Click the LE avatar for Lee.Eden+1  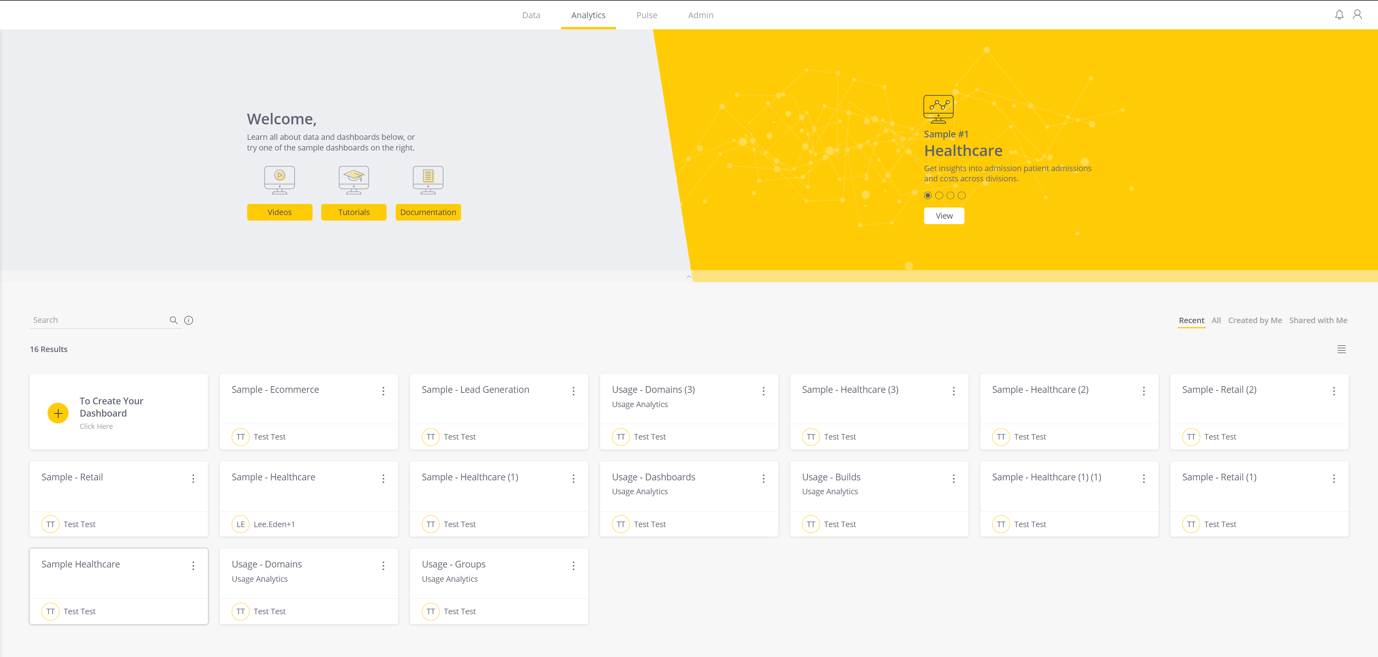(240, 524)
